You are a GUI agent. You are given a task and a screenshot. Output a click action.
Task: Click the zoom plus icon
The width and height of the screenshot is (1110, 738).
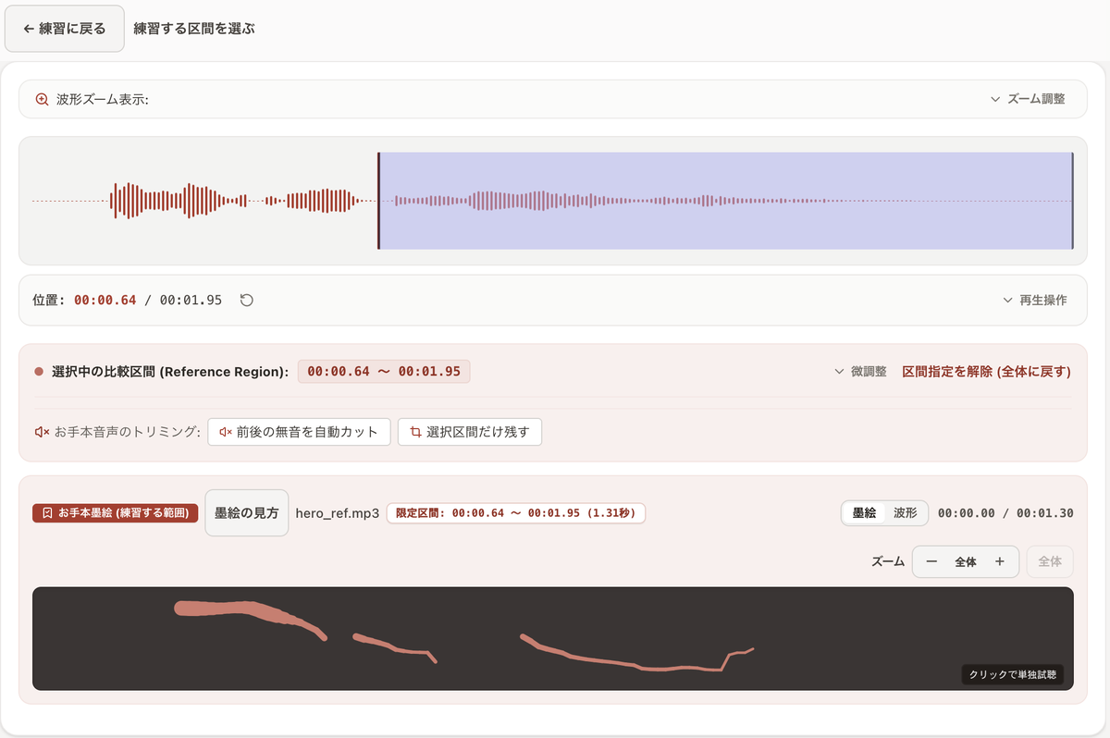point(1000,561)
